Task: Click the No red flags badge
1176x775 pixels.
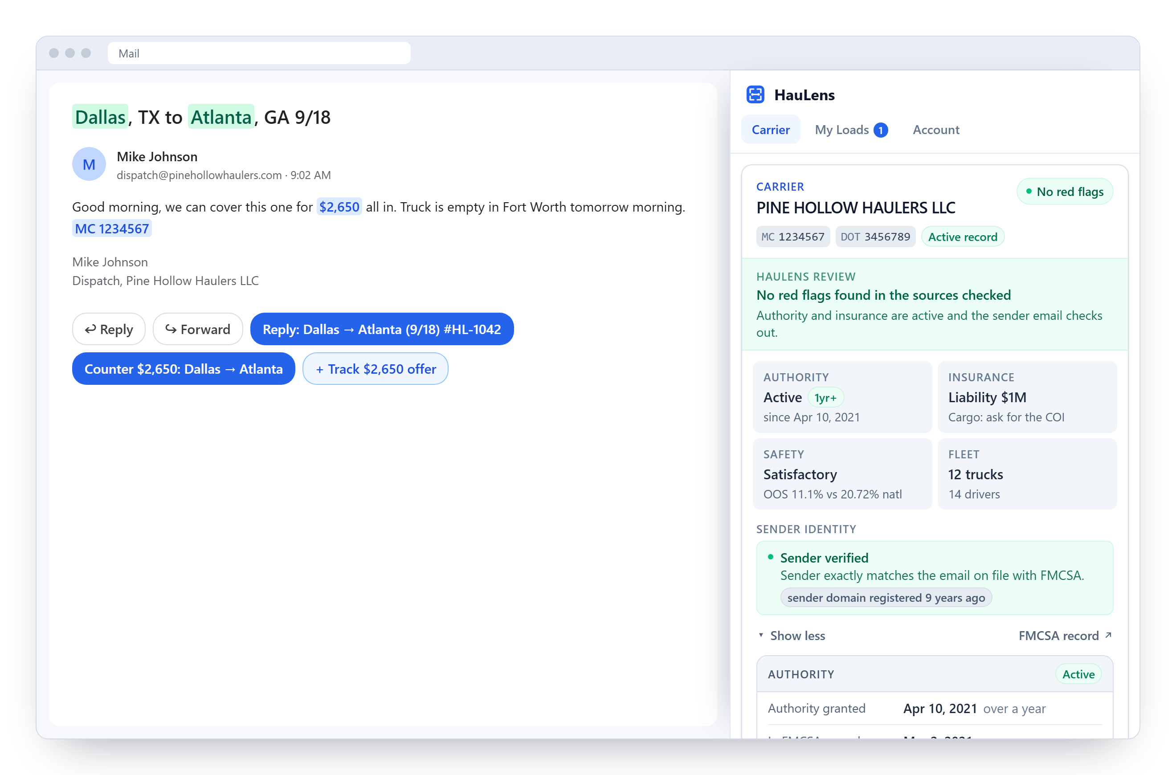Action: (1064, 192)
